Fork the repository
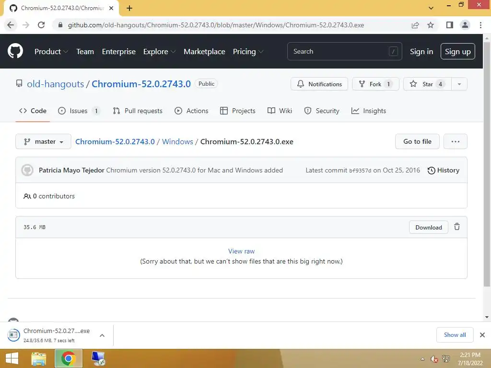 point(375,84)
